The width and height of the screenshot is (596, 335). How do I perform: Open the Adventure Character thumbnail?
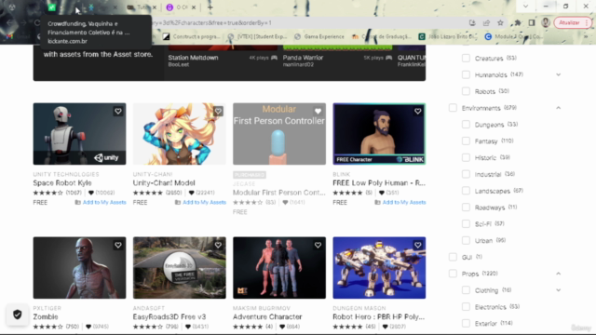point(279,268)
